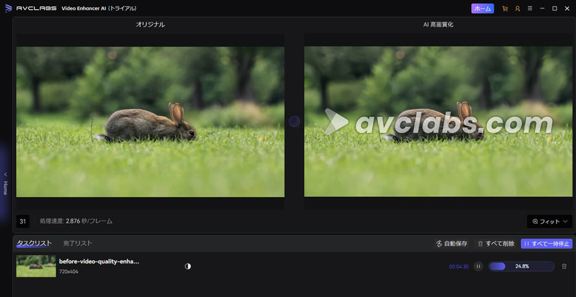Click the 00:04:30 remaining time
This screenshot has width=576, height=297.
[x=458, y=267]
